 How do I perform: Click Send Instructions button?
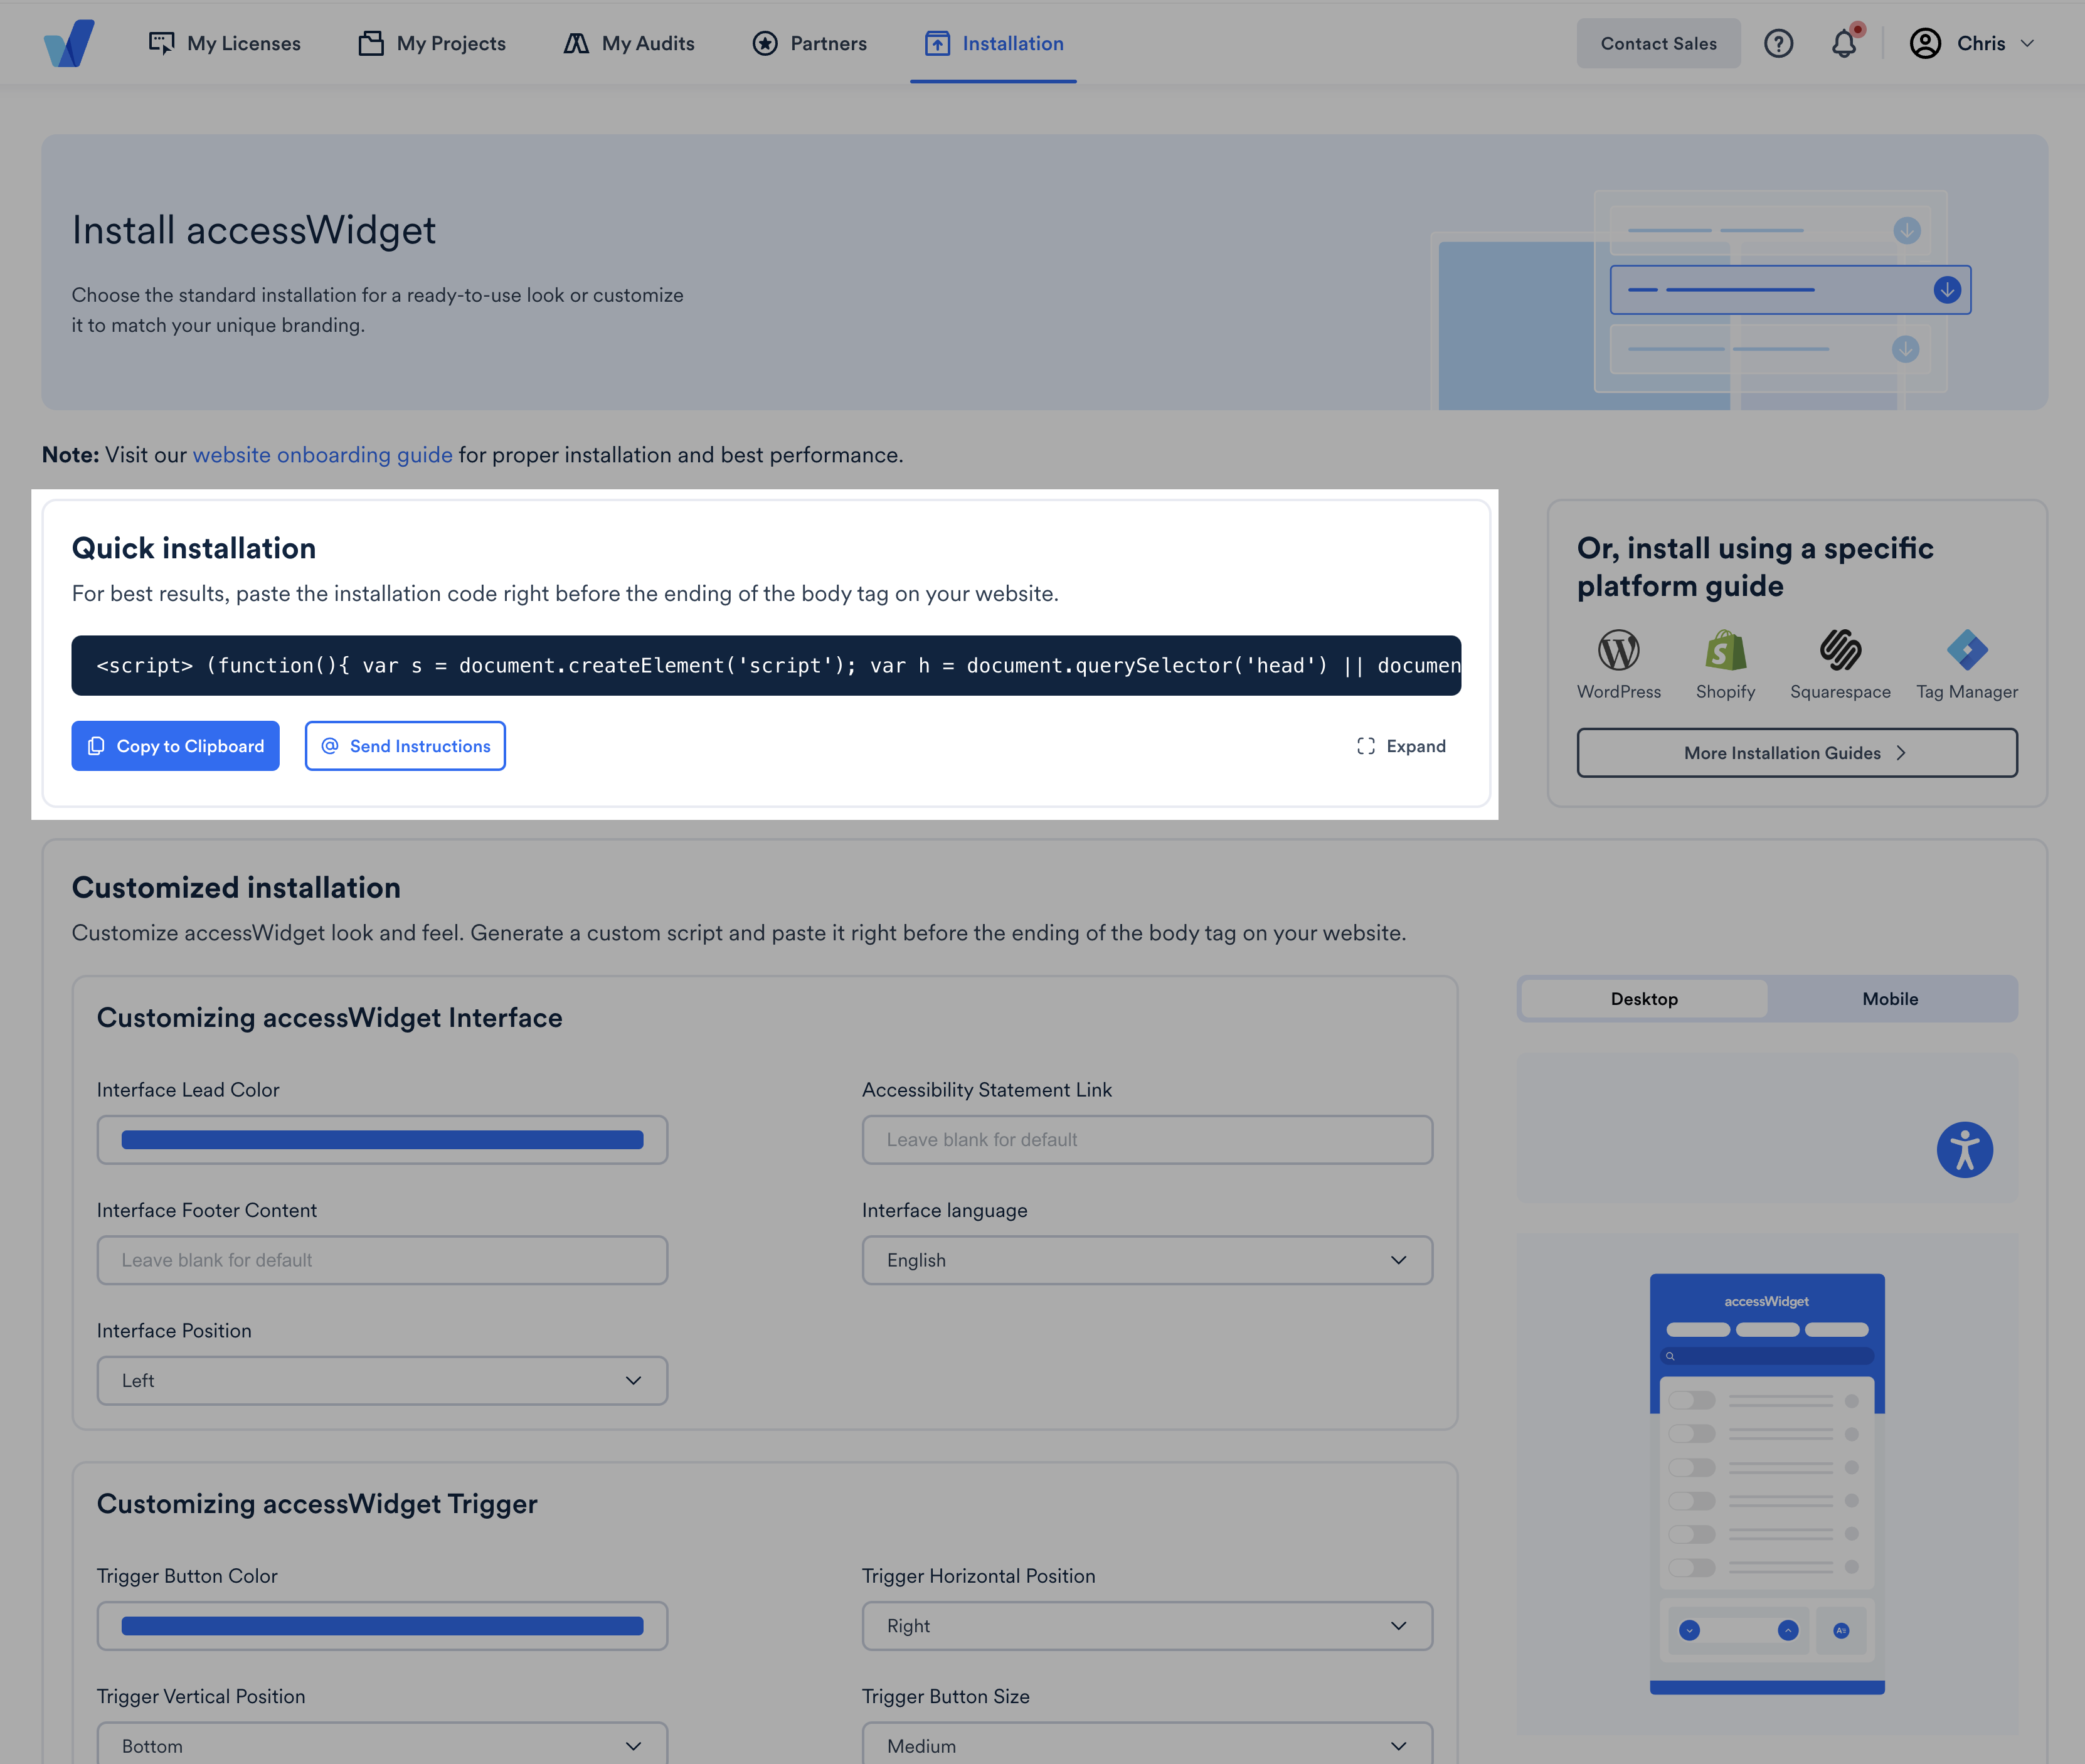coord(405,746)
